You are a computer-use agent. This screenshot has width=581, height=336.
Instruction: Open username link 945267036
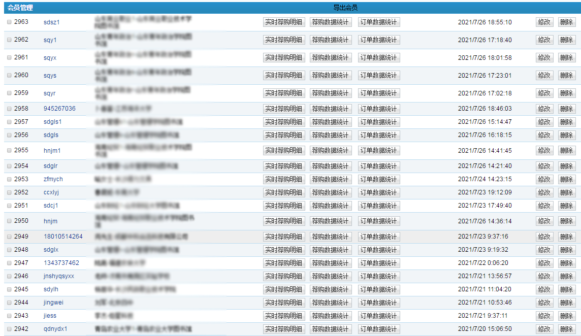59,109
